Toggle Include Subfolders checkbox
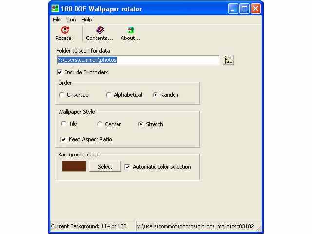The width and height of the screenshot is (312, 234). click(59, 72)
